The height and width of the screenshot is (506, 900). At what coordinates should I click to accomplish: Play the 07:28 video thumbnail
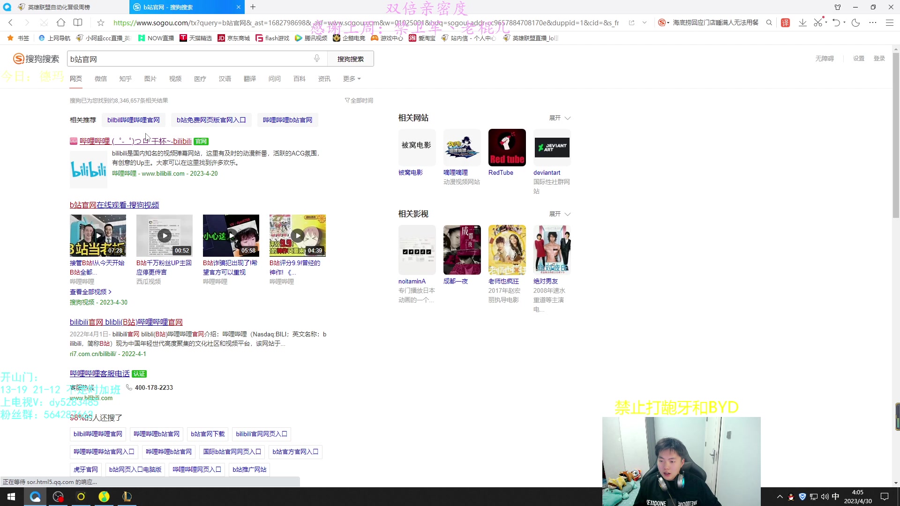[98, 235]
